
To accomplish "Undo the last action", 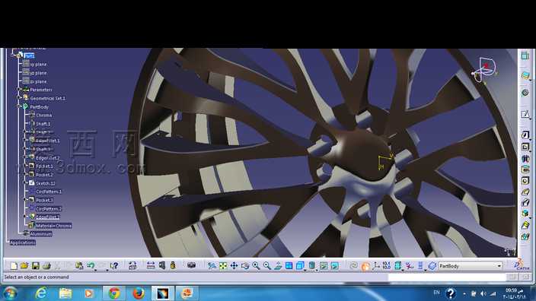I will 91,266.
